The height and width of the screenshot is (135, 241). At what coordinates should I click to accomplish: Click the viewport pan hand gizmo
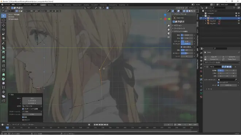[x=169, y=29]
